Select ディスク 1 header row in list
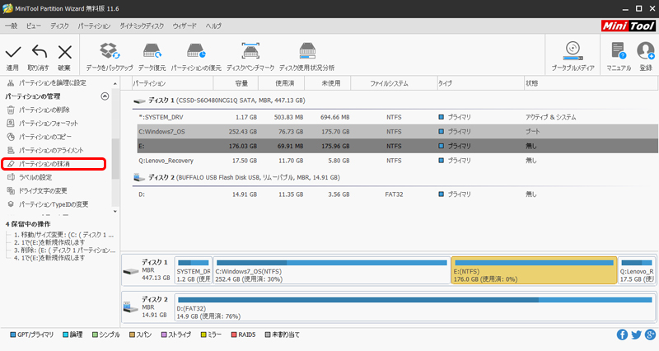The width and height of the screenshot is (659, 351). [395, 101]
